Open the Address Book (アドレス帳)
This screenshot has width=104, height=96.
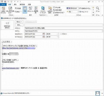tap(57, 8)
